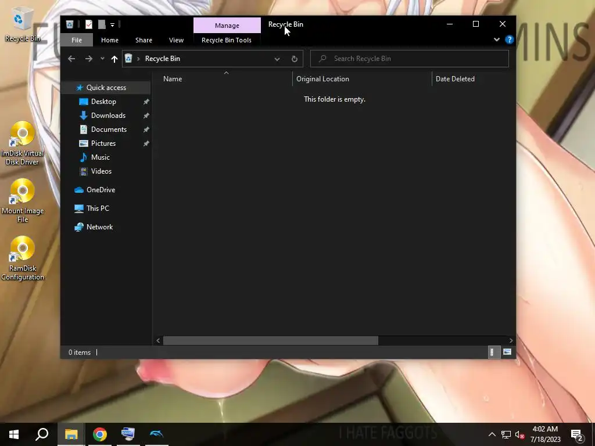Click the horizontal scrollbar thumb
The image size is (595, 446).
click(271, 340)
